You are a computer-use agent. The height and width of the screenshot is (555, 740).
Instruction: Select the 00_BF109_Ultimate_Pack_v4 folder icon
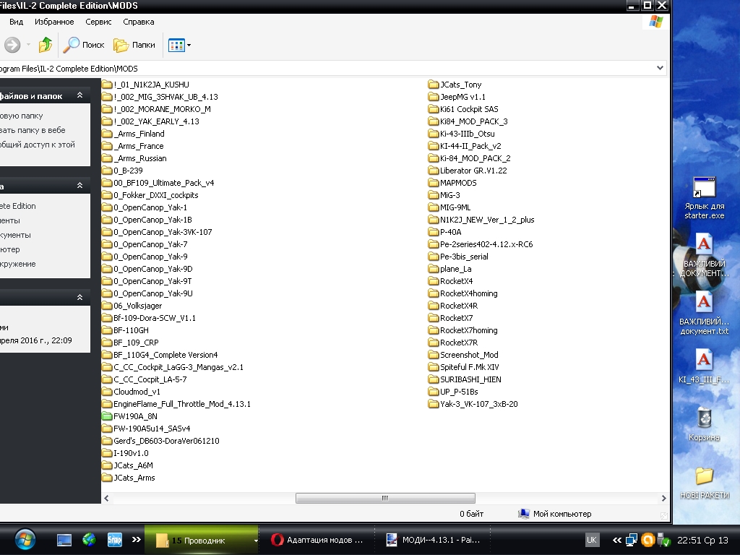[107, 183]
